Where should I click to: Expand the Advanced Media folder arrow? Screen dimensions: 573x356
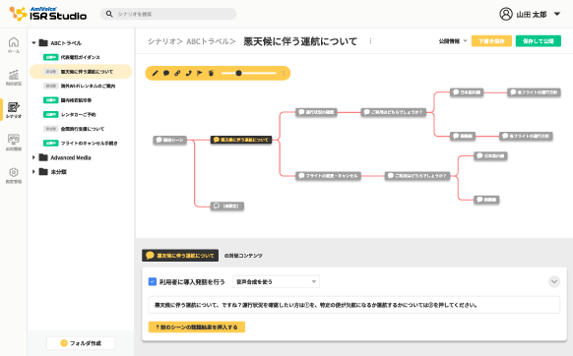(33, 157)
